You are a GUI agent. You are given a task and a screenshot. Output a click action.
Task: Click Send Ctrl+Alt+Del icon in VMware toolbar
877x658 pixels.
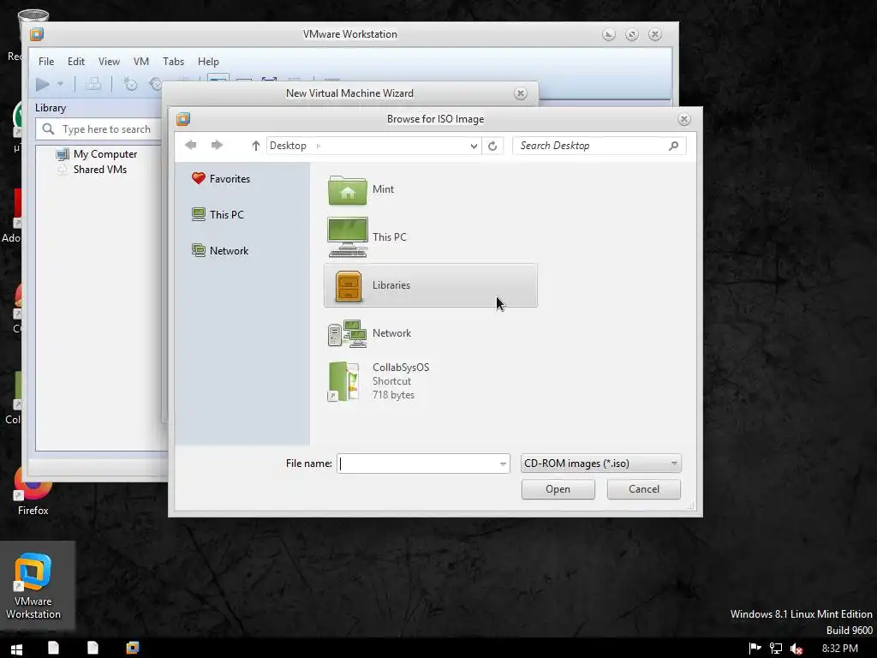point(92,84)
